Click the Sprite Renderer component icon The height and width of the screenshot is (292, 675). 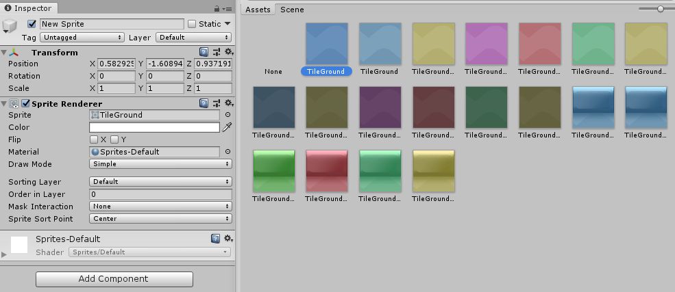[x=14, y=103]
